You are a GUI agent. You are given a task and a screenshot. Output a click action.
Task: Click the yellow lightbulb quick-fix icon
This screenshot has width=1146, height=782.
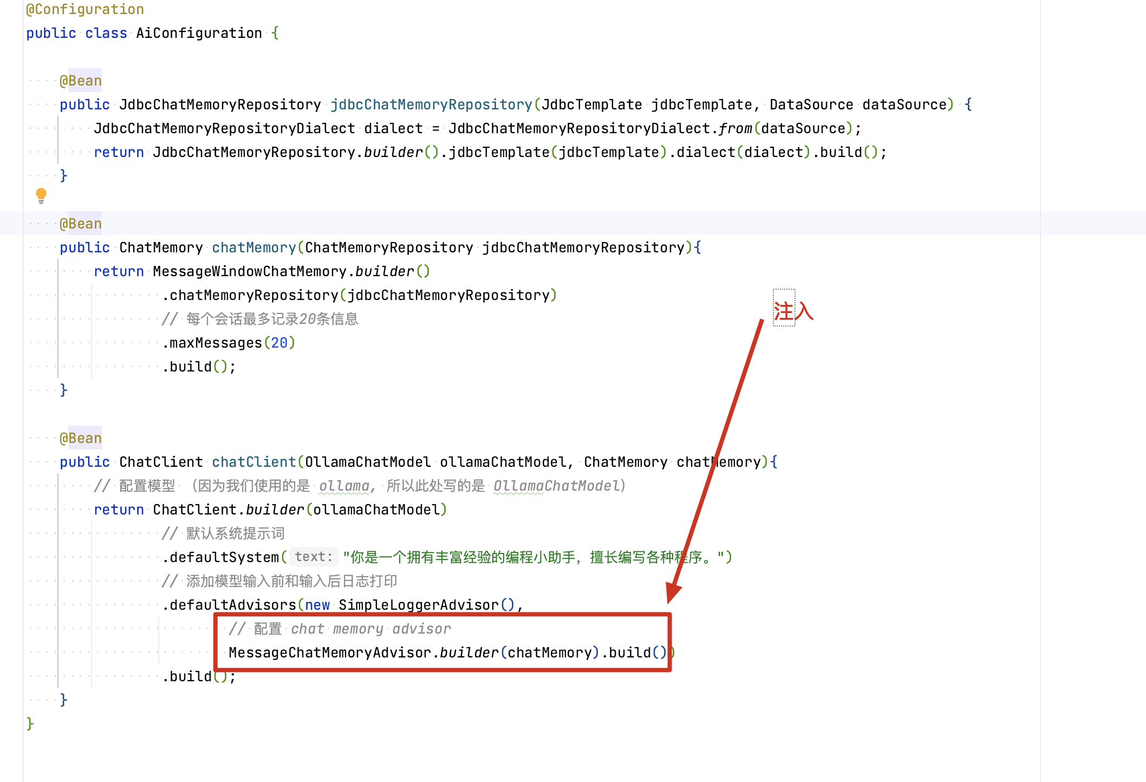tap(41, 194)
